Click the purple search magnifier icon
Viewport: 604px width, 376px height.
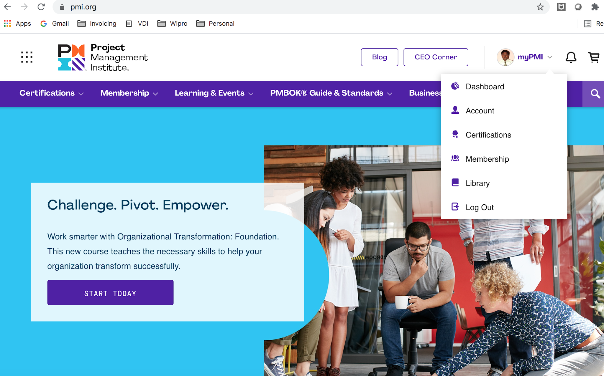[x=595, y=94]
